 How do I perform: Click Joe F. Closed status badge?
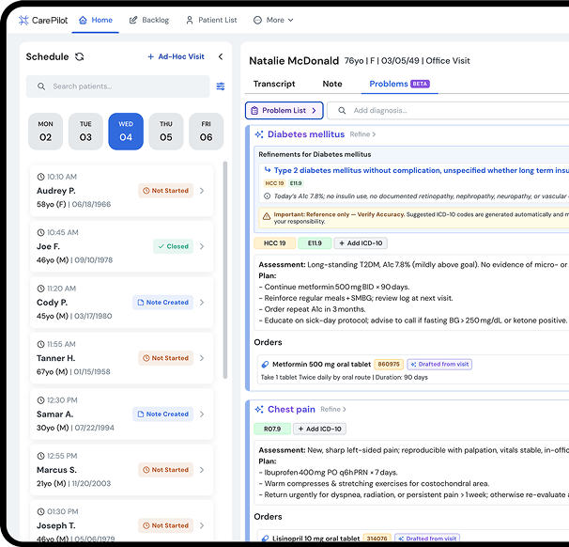pos(173,246)
